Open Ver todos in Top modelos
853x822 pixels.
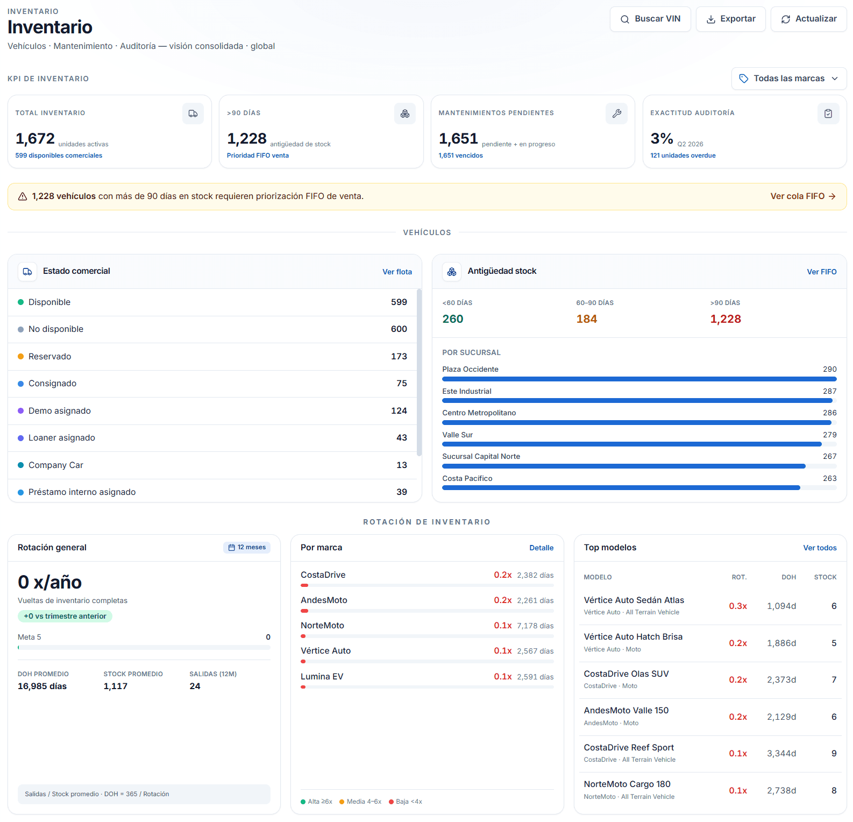pos(820,548)
